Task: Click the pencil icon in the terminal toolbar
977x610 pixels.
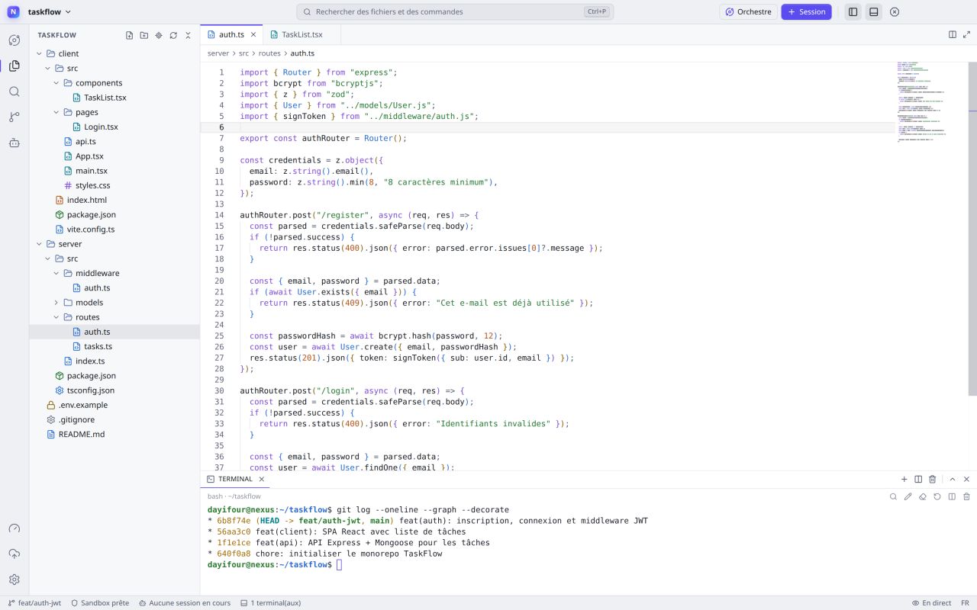Action: [x=908, y=496]
